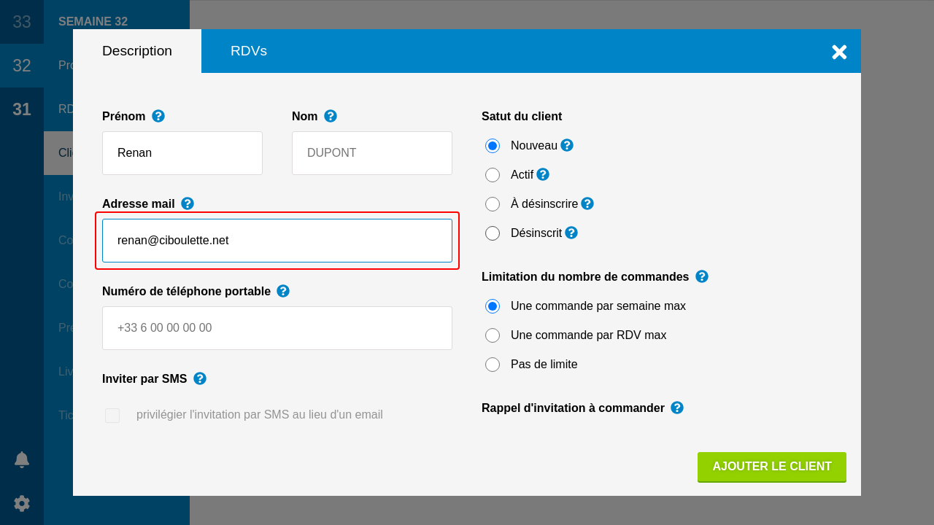Select the Actif client status
Image resolution: width=934 pixels, height=525 pixels.
pyautogui.click(x=493, y=175)
